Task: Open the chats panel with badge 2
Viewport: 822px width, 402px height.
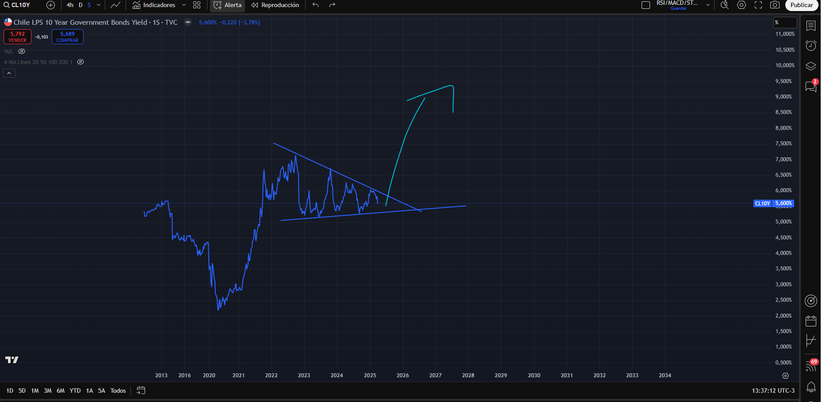Action: [x=811, y=87]
